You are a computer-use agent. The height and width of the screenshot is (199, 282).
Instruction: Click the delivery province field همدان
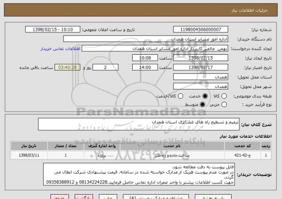click(201, 77)
